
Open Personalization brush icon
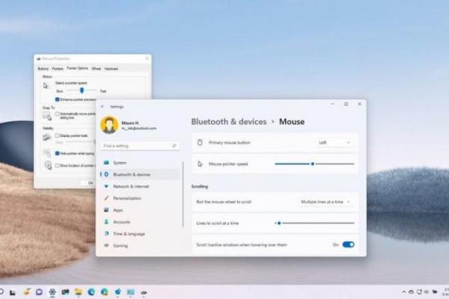[x=106, y=198]
